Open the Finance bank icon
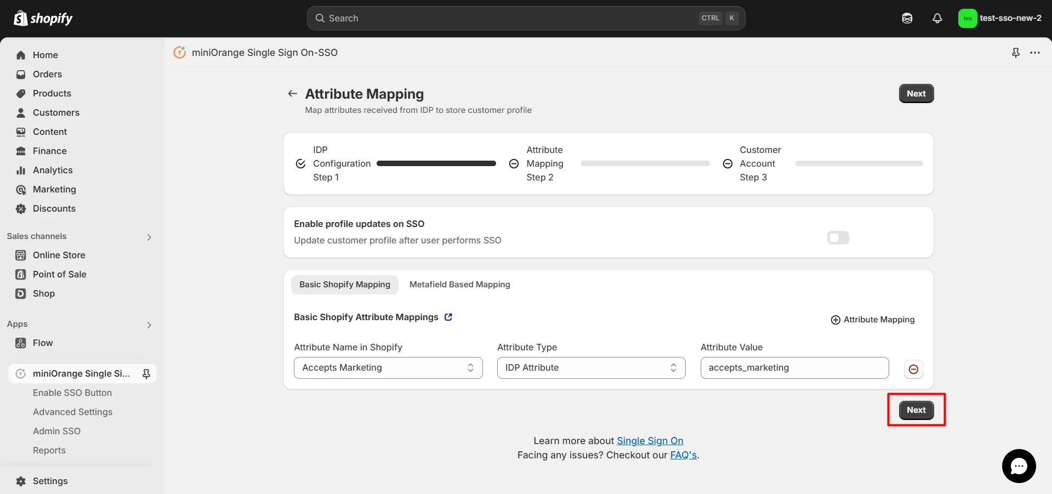Viewport: 1052px width, 494px height. 21,151
